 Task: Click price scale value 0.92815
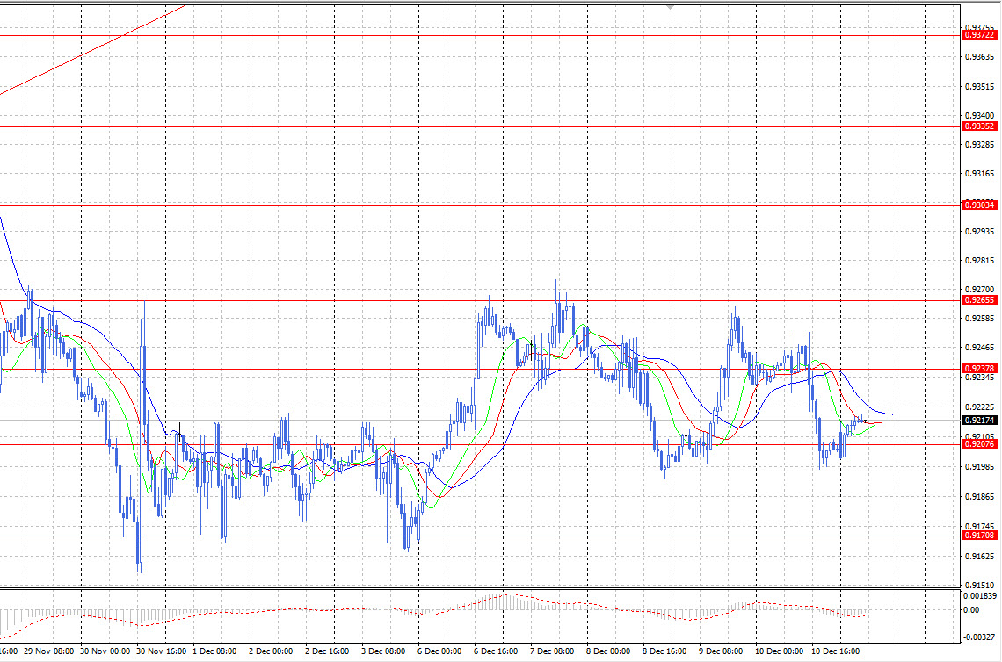(x=980, y=261)
